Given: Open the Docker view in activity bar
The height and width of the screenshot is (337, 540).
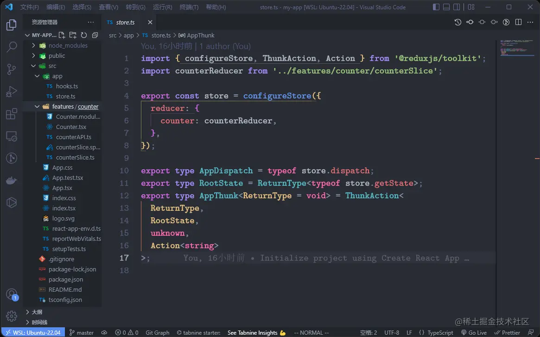Looking at the screenshot, I should click(12, 180).
